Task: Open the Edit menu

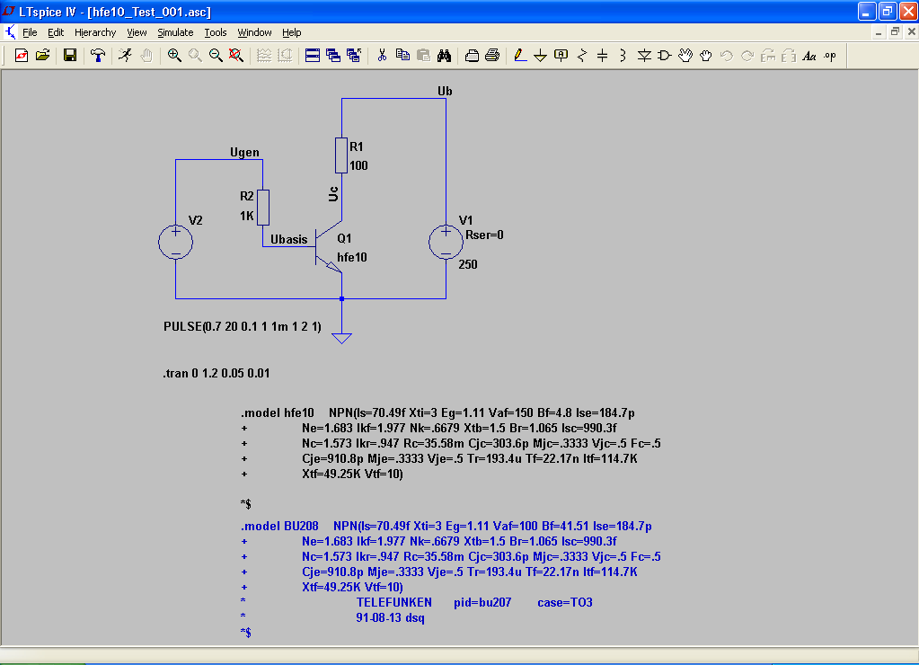Action: (56, 32)
